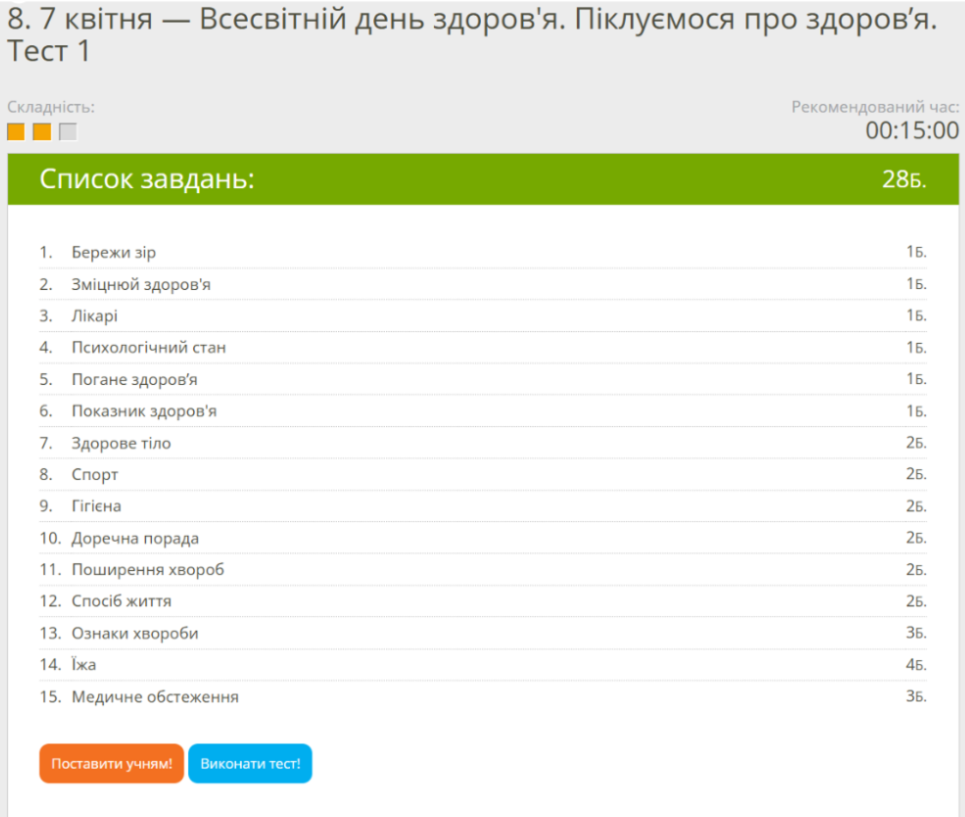Open task 10 'Доречна порада'

[x=135, y=539]
